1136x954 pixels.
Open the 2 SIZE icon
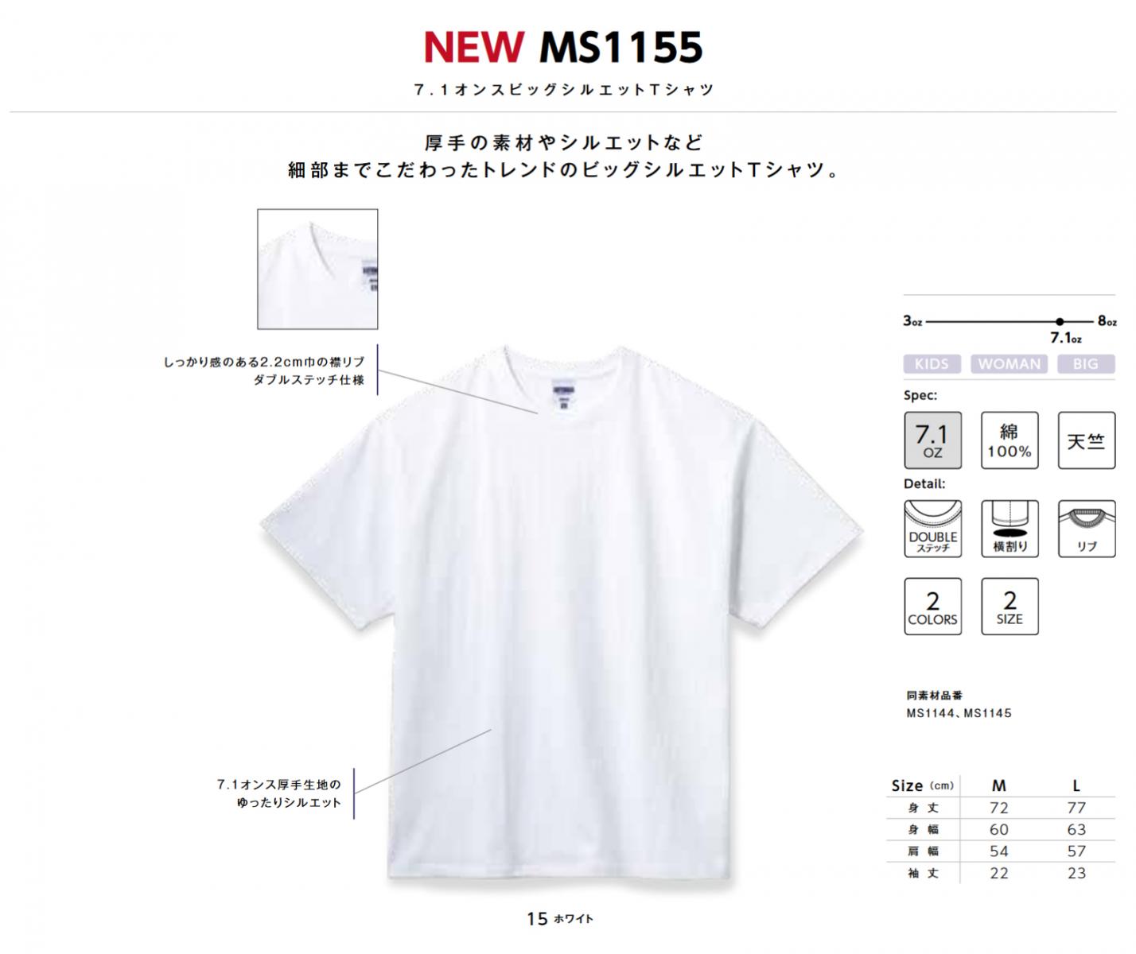(1010, 607)
